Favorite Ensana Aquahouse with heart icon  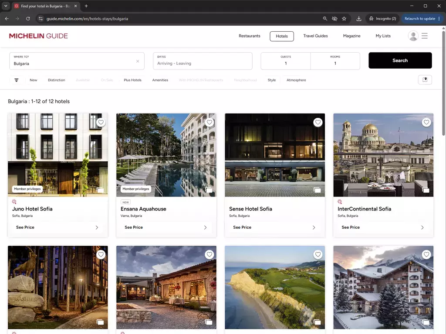point(209,122)
